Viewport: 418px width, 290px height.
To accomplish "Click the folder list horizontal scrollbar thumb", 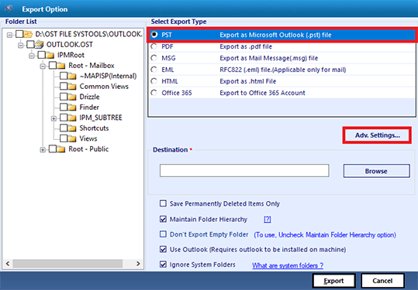I will (x=67, y=264).
